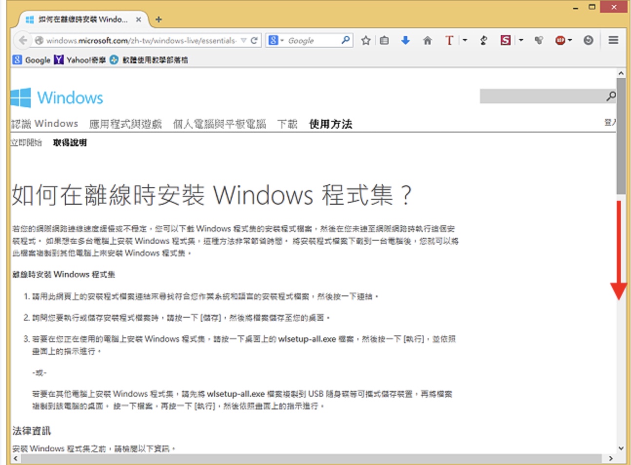Viewport: 631px width, 465px height.
Task: Open the Firefox hamburger menu
Action: click(x=613, y=40)
